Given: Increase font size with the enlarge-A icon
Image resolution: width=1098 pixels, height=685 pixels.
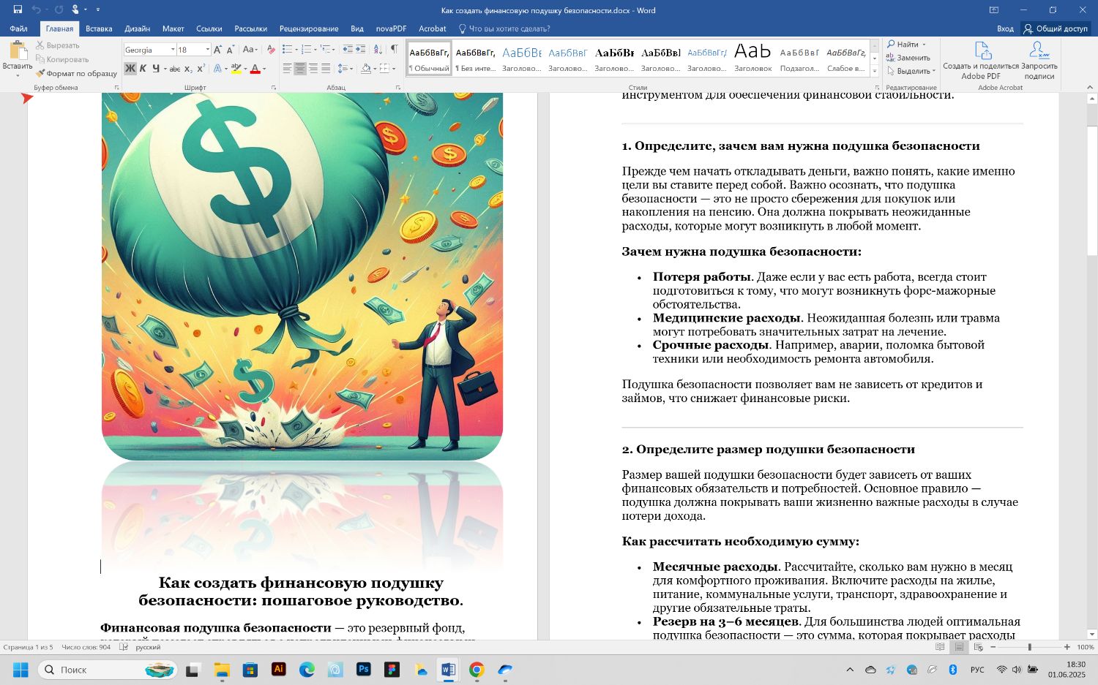Looking at the screenshot, I should point(218,50).
